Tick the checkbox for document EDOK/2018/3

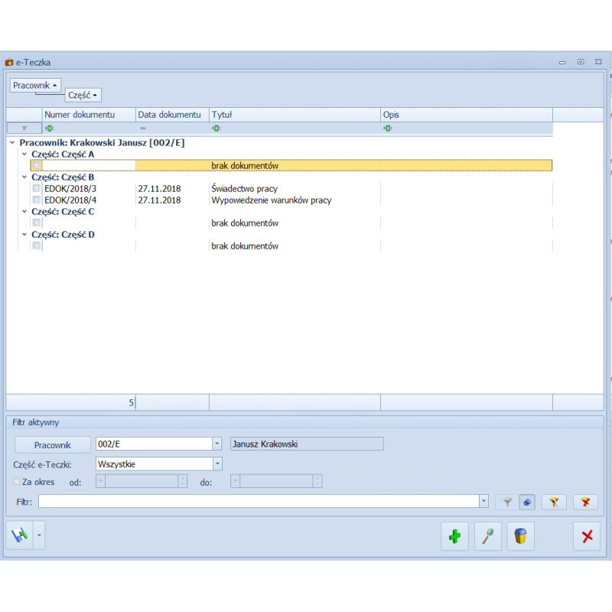pos(36,189)
